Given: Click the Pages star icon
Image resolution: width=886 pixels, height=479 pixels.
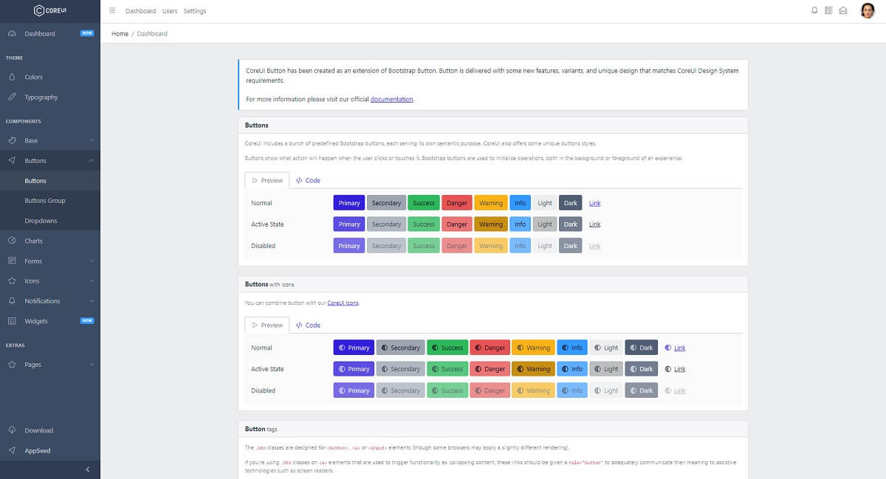Looking at the screenshot, I should point(12,365).
